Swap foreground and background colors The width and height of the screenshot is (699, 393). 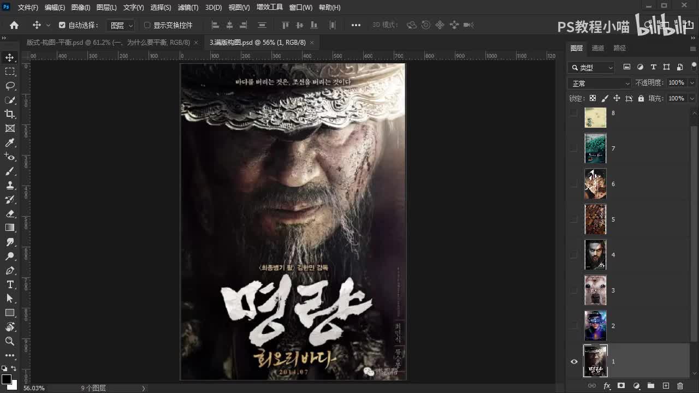point(14,369)
